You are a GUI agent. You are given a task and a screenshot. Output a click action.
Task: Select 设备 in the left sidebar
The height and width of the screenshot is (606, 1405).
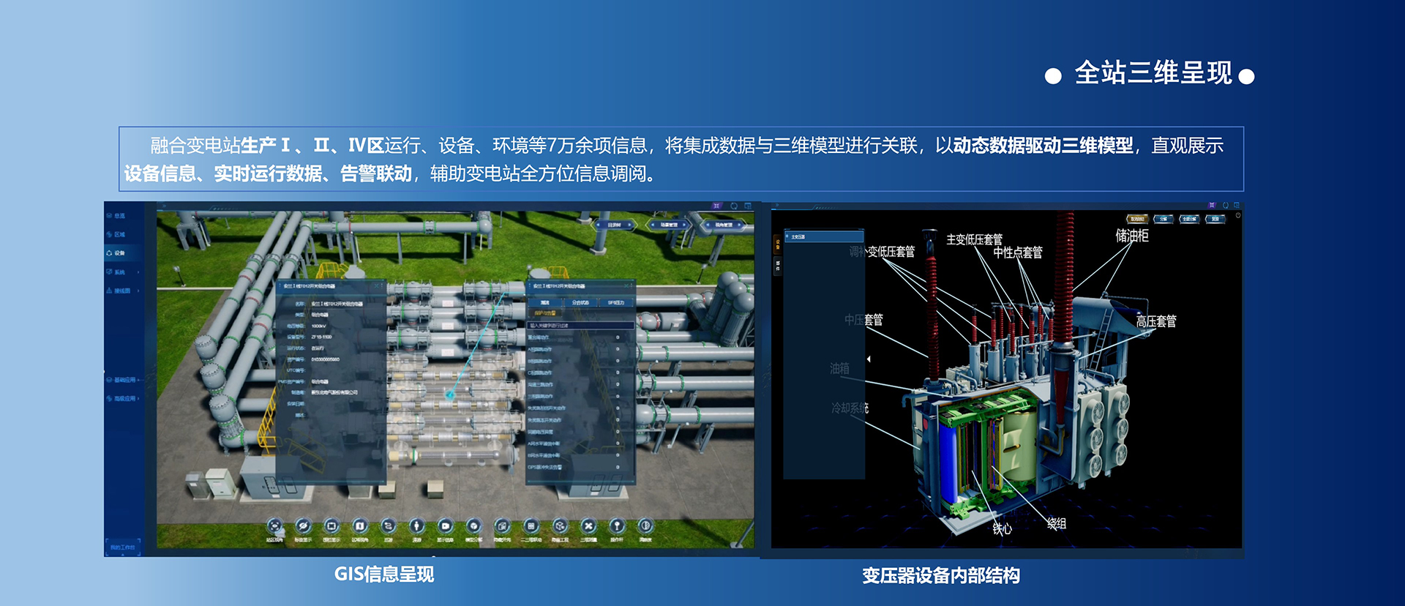pos(119,253)
